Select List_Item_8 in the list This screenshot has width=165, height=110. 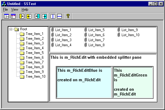pos(96,45)
